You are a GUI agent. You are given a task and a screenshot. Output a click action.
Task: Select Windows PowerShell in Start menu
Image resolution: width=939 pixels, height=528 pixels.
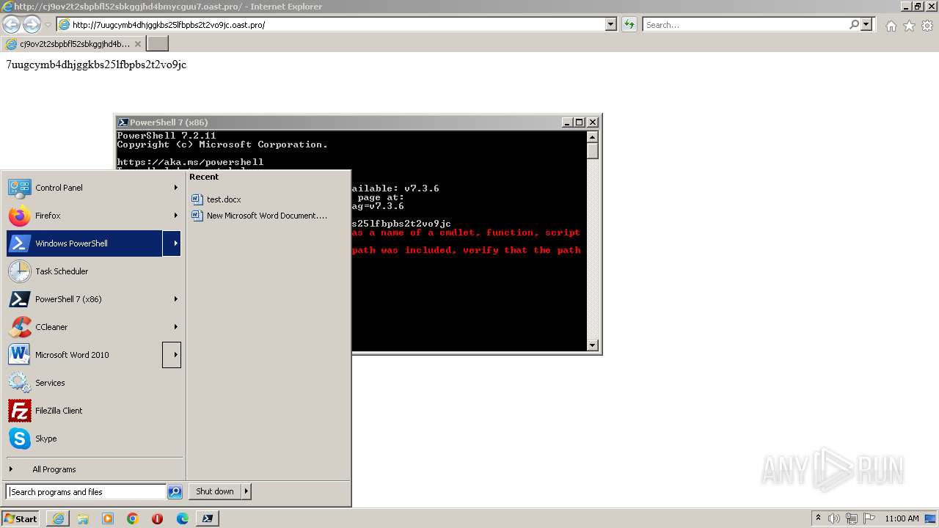(x=84, y=243)
